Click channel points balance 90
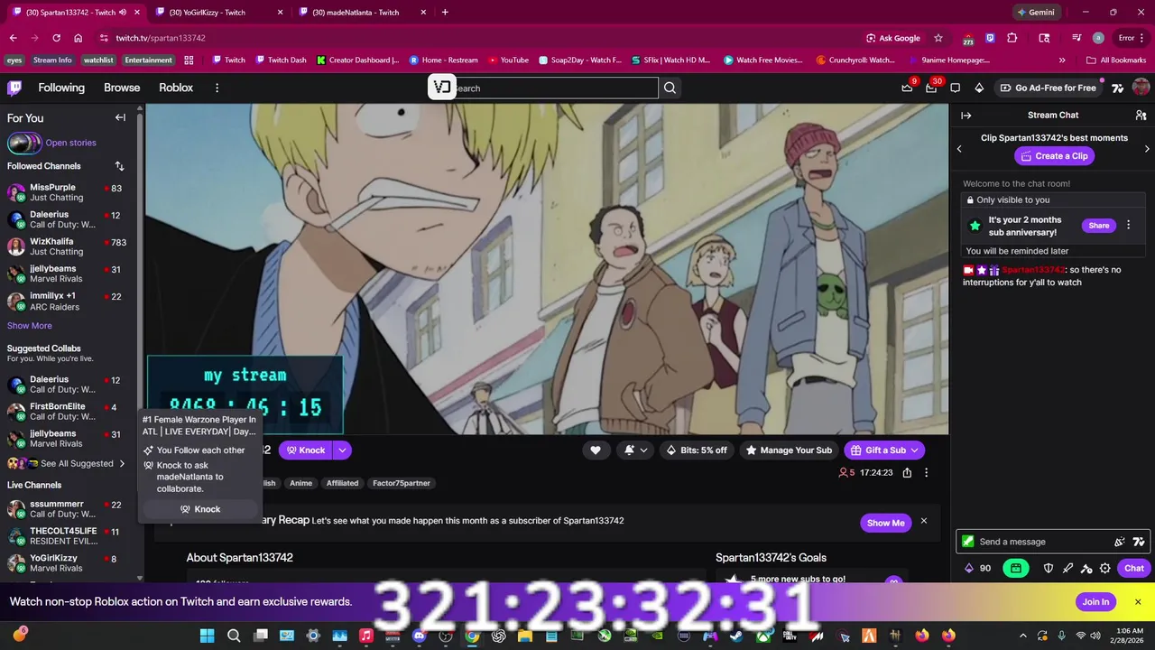 [978, 568]
